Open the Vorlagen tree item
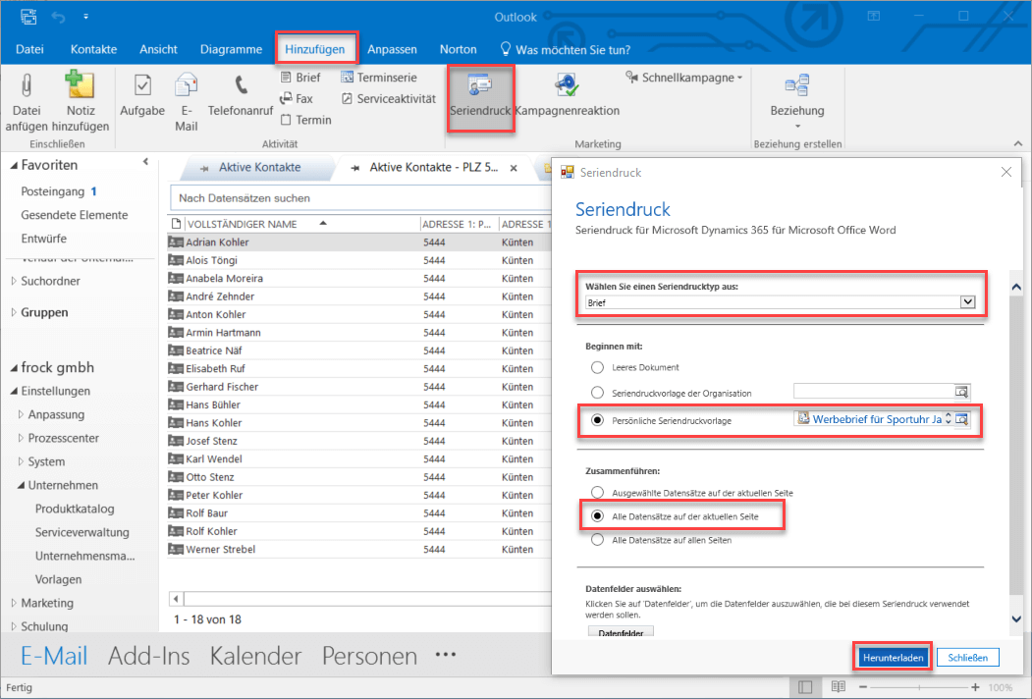Image resolution: width=1032 pixels, height=699 pixels. (x=59, y=579)
